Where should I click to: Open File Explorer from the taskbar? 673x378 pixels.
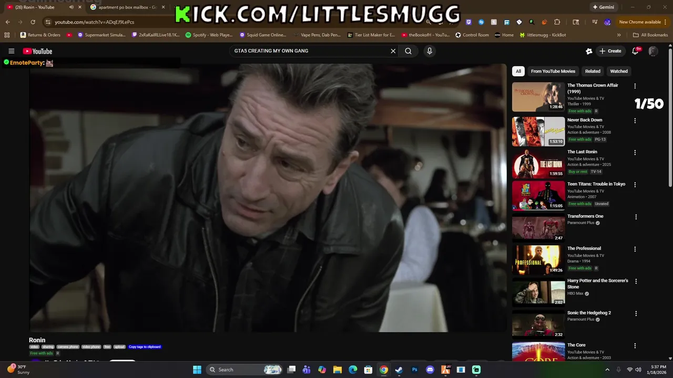tap(338, 370)
